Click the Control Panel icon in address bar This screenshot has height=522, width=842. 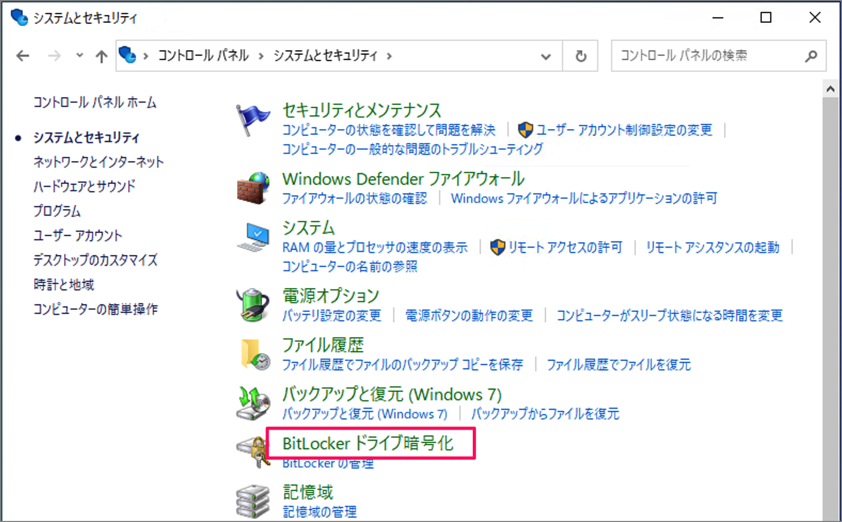pos(127,55)
